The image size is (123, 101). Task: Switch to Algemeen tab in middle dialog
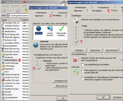point(39,16)
